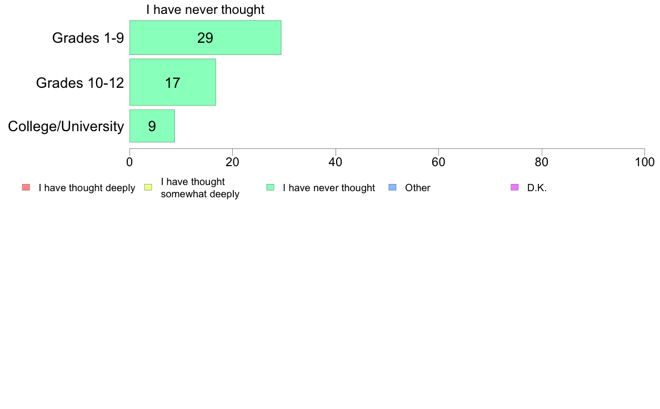Click the 40 tick on the x-axis
This screenshot has height=409, width=660.
pyautogui.click(x=336, y=162)
